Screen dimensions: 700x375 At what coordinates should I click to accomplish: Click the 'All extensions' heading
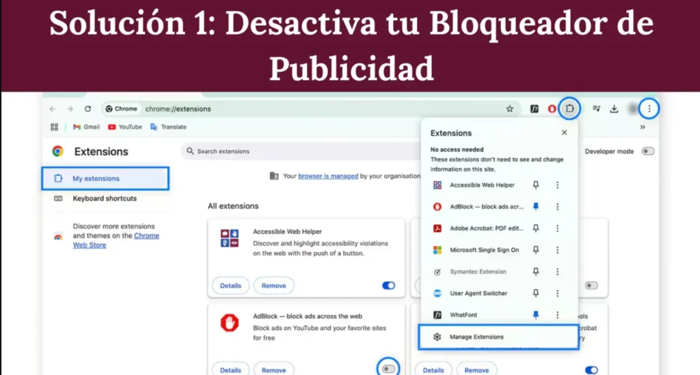233,206
